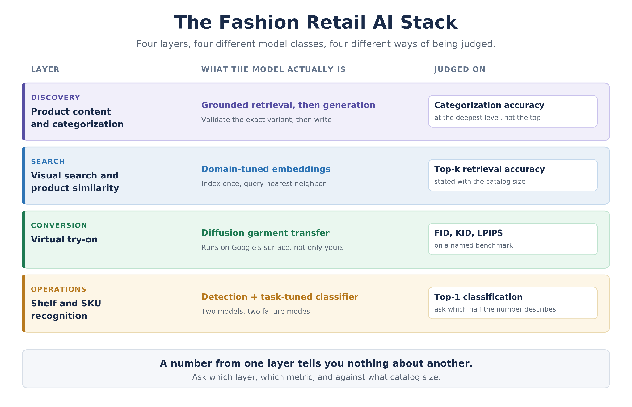Click 'ask which half the number describes'
Viewport: 632px width, 407px height.
495,309
